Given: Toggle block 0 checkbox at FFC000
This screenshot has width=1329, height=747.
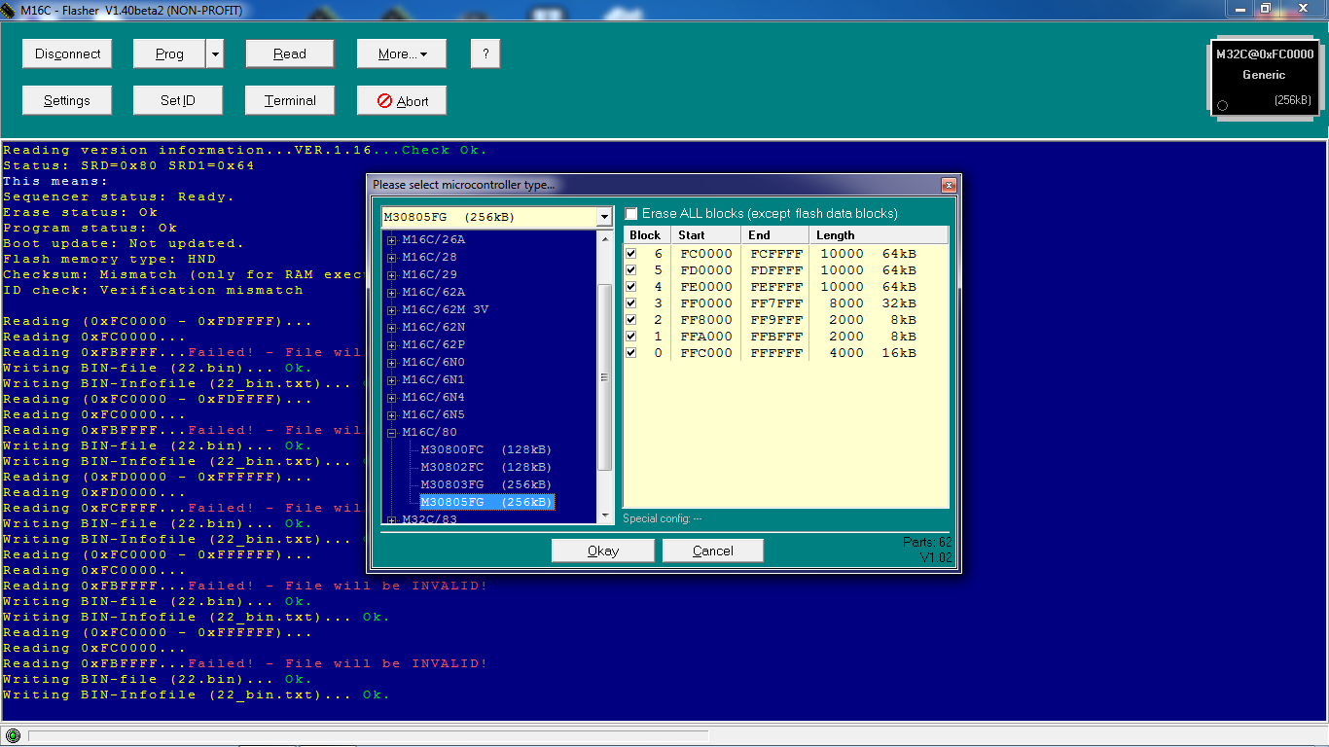Looking at the screenshot, I should point(631,353).
